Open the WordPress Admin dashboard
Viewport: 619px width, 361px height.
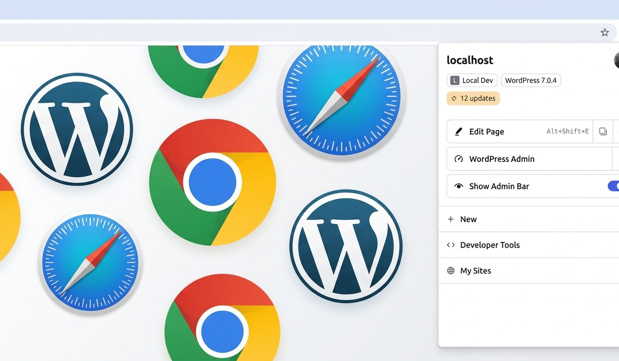click(x=529, y=159)
